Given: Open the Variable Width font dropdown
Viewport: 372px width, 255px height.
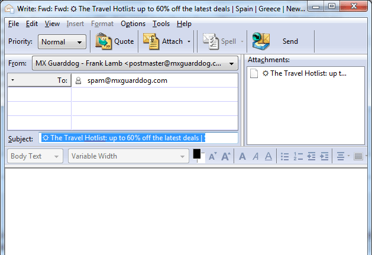Looking at the screenshot, I should (x=128, y=156).
